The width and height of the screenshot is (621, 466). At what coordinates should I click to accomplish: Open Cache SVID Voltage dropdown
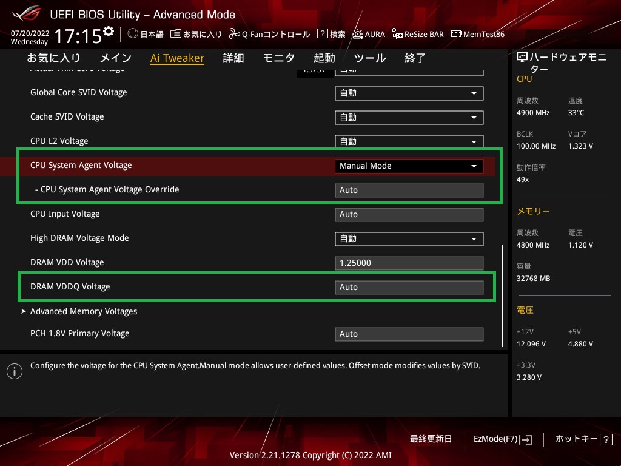409,117
